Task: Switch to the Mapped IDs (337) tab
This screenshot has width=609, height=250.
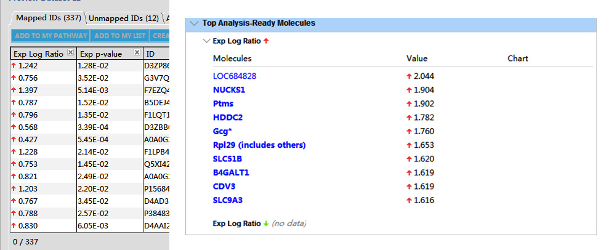Action: pos(48,18)
